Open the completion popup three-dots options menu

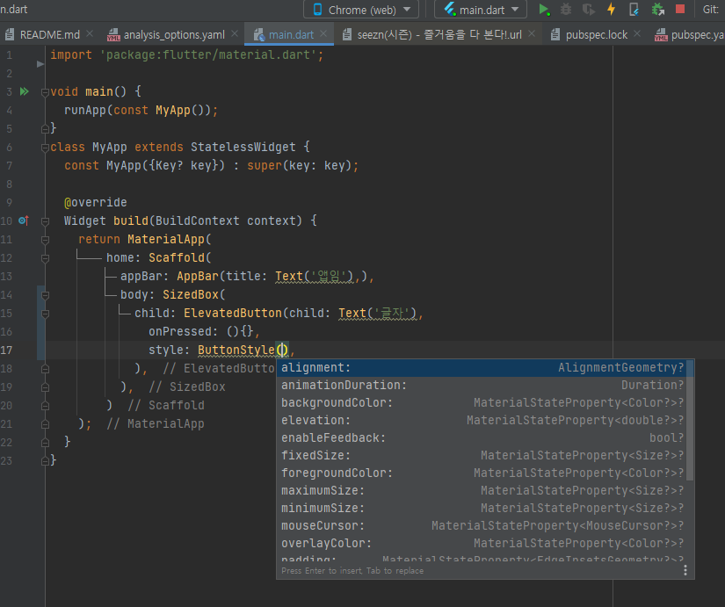pos(685,570)
